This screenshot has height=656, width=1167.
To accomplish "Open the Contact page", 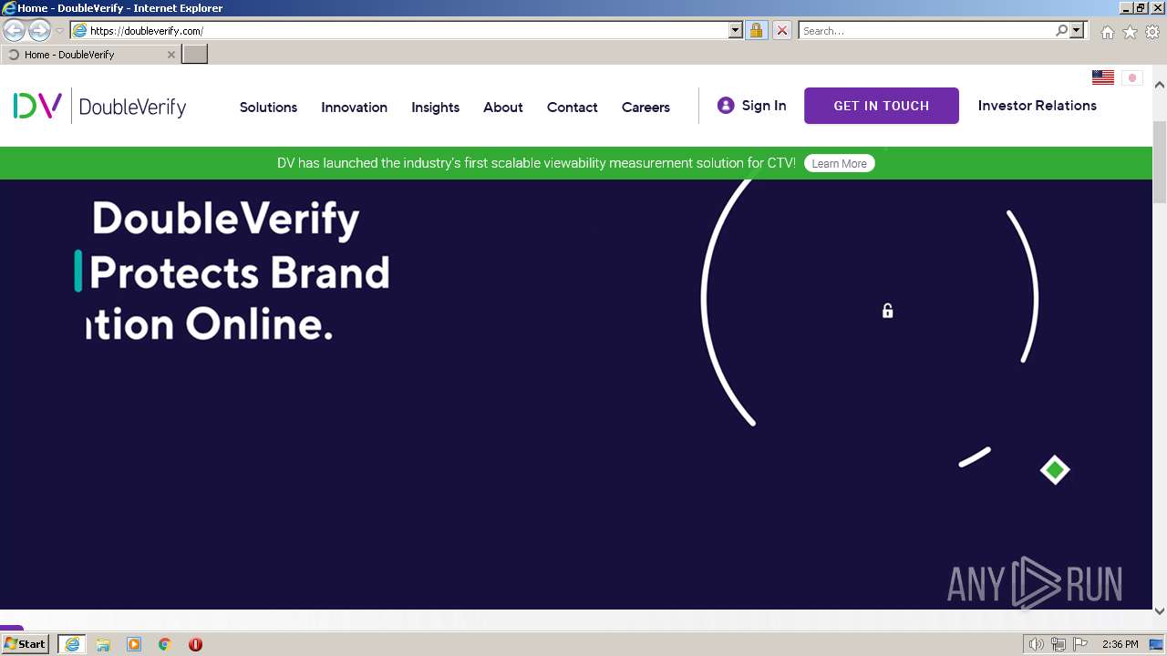I will (573, 107).
